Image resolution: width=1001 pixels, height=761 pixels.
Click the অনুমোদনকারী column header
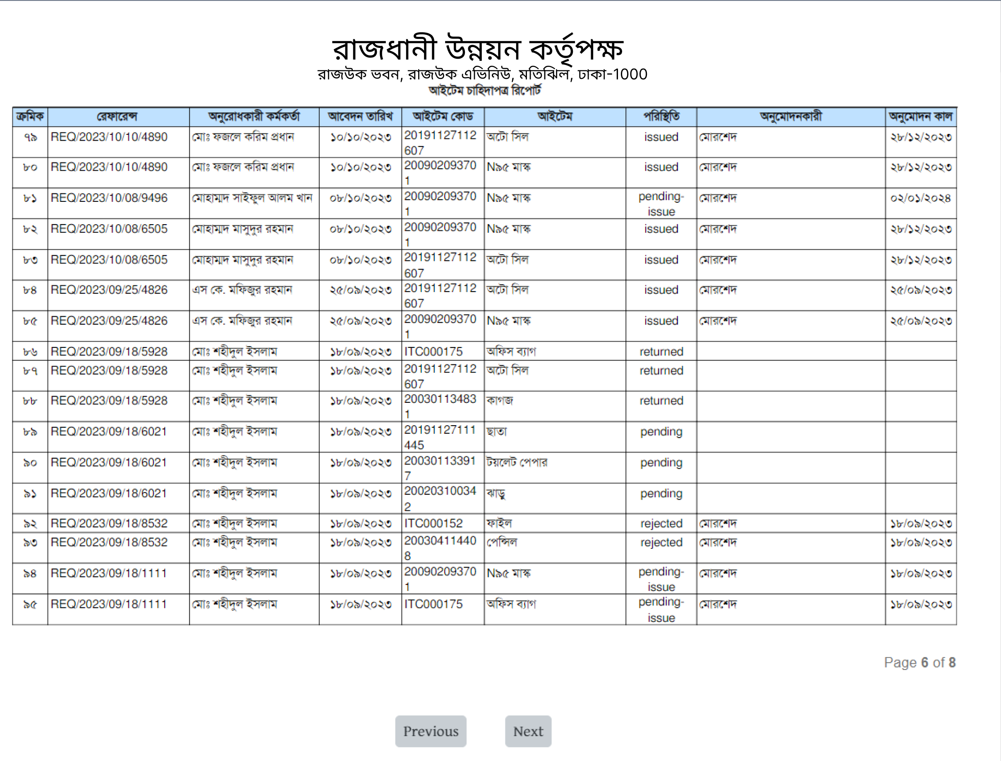[791, 117]
